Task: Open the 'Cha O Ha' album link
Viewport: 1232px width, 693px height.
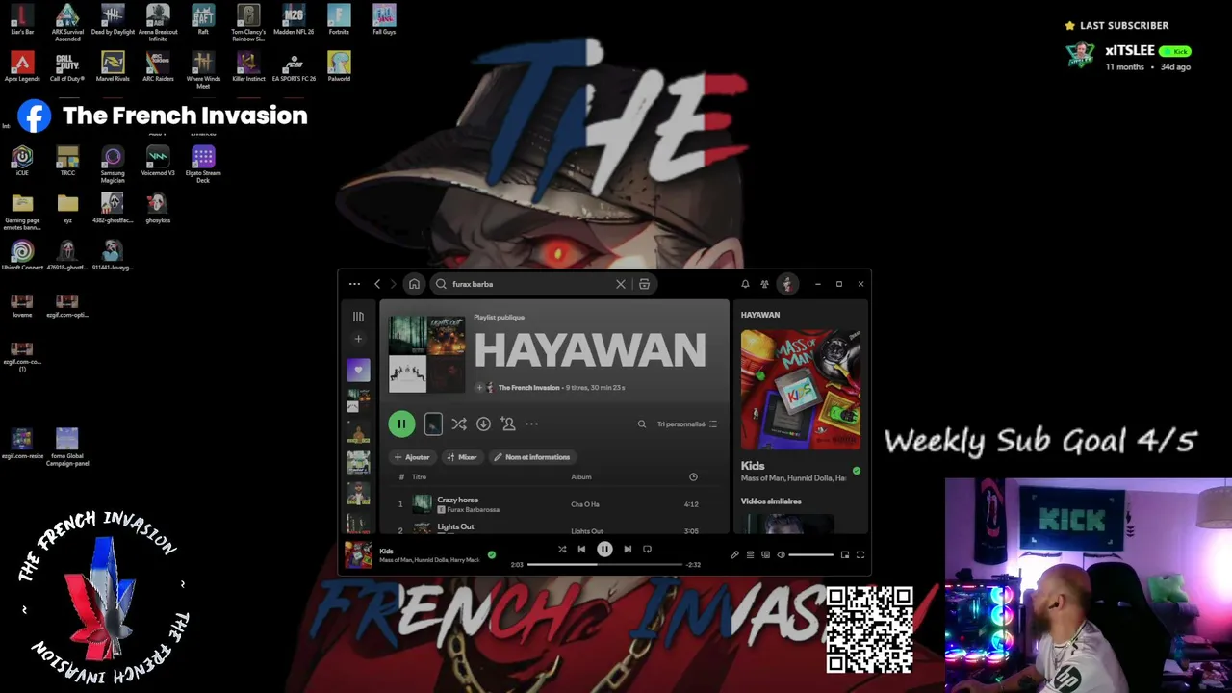Action: pyautogui.click(x=585, y=504)
